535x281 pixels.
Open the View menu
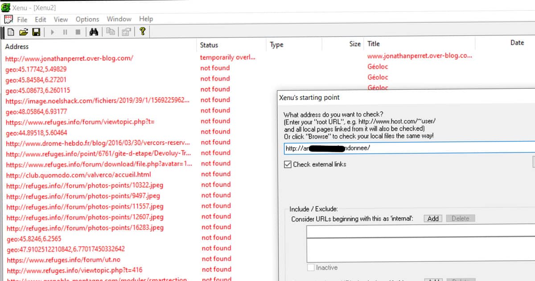click(61, 19)
